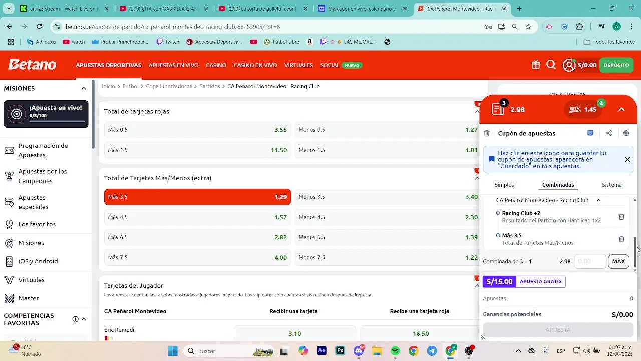Add a favorite competition with plus icon
This screenshot has height=361, width=641.
tap(76, 319)
